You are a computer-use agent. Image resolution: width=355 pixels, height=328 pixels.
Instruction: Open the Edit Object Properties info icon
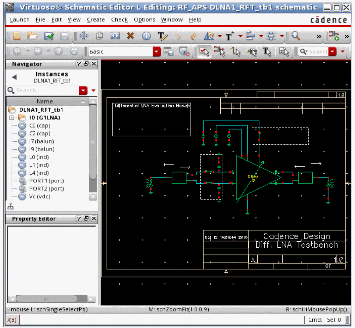[146, 36]
